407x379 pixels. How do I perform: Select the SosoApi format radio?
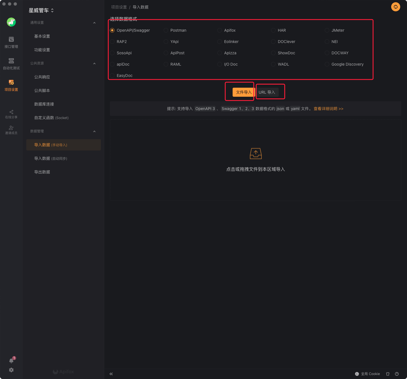click(x=112, y=53)
